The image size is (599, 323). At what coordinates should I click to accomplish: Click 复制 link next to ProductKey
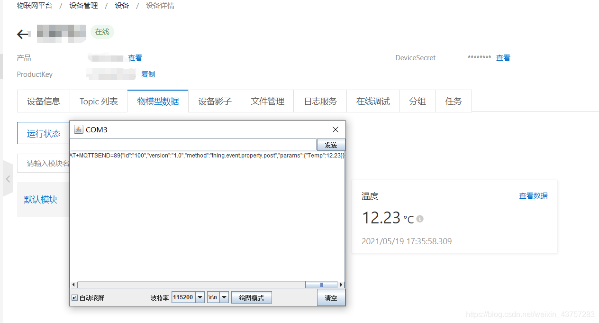point(148,74)
